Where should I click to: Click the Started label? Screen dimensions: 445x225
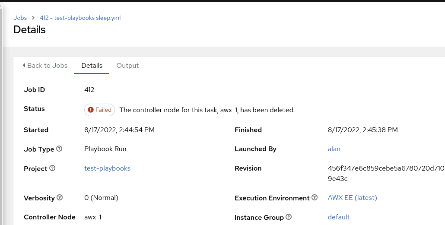pyautogui.click(x=36, y=130)
